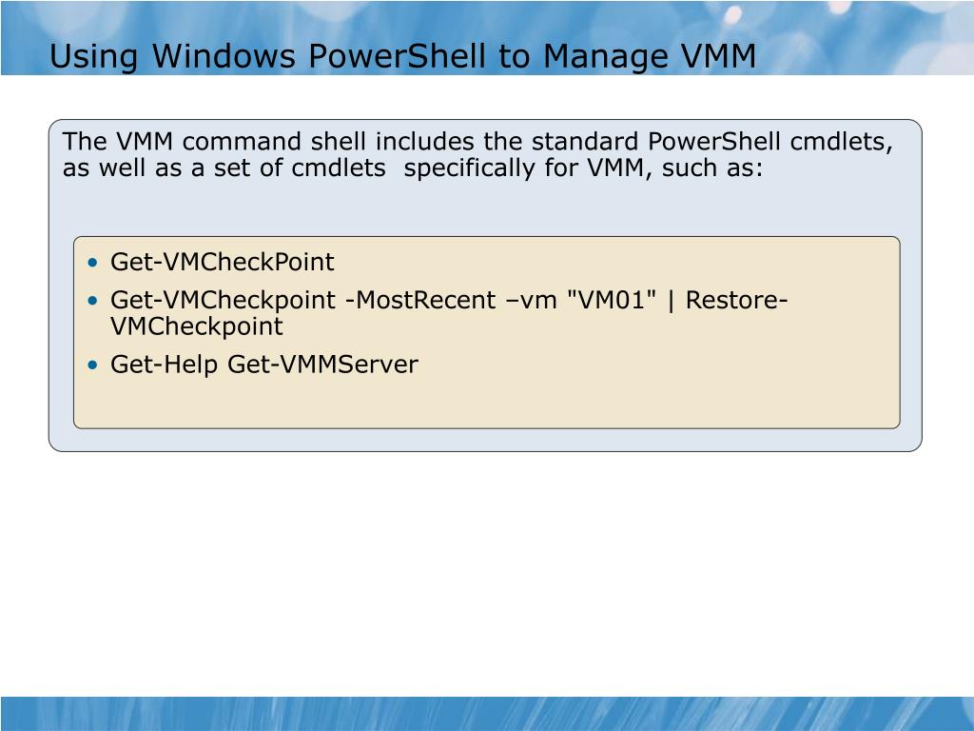This screenshot has height=731, width=974.
Task: Click the blue footer banner at the bottom
Action: click(x=487, y=714)
